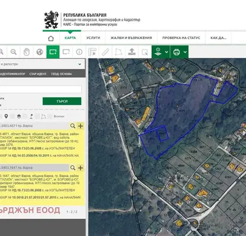This screenshot has width=246, height=236.
Task: Go to the home page icon
Action: coord(51,38)
